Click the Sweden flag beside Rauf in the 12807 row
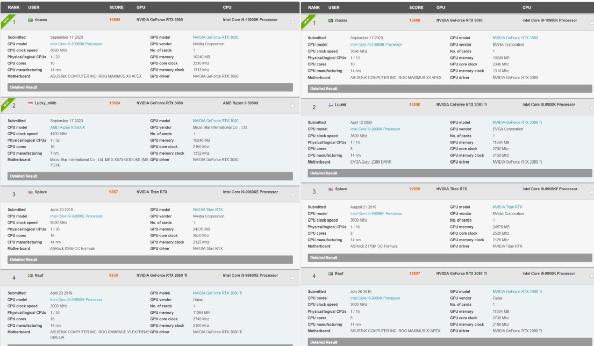The image size is (594, 346). click(x=330, y=274)
